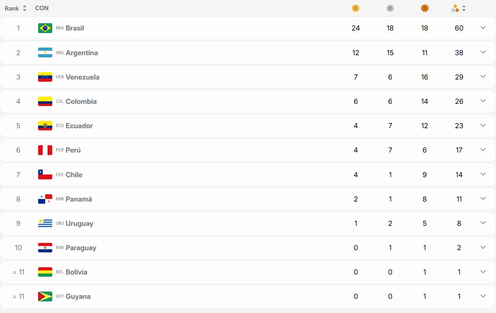Image resolution: width=496 pixels, height=313 pixels.
Task: Sort the table by Rank arrows
Action: (x=24, y=8)
